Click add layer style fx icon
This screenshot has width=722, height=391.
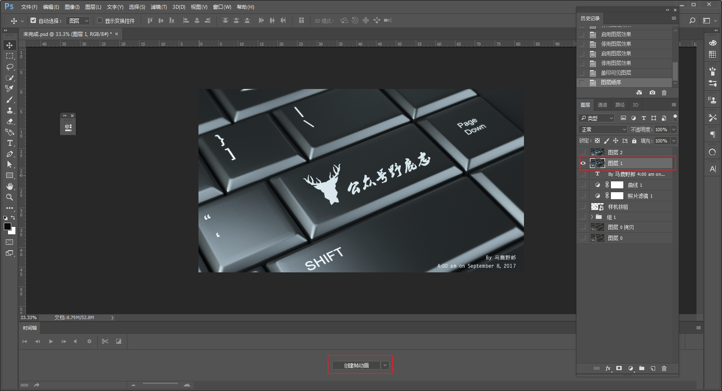608,368
